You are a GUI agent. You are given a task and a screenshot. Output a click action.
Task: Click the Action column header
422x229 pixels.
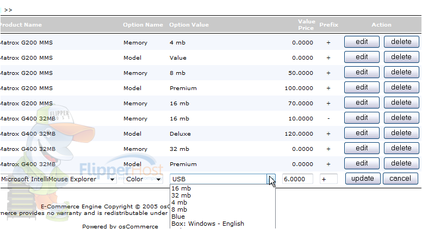381,25
